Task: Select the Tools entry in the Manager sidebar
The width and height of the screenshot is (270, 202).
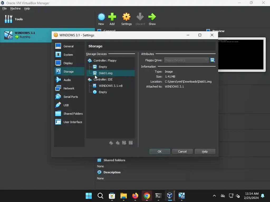Action: (47, 19)
